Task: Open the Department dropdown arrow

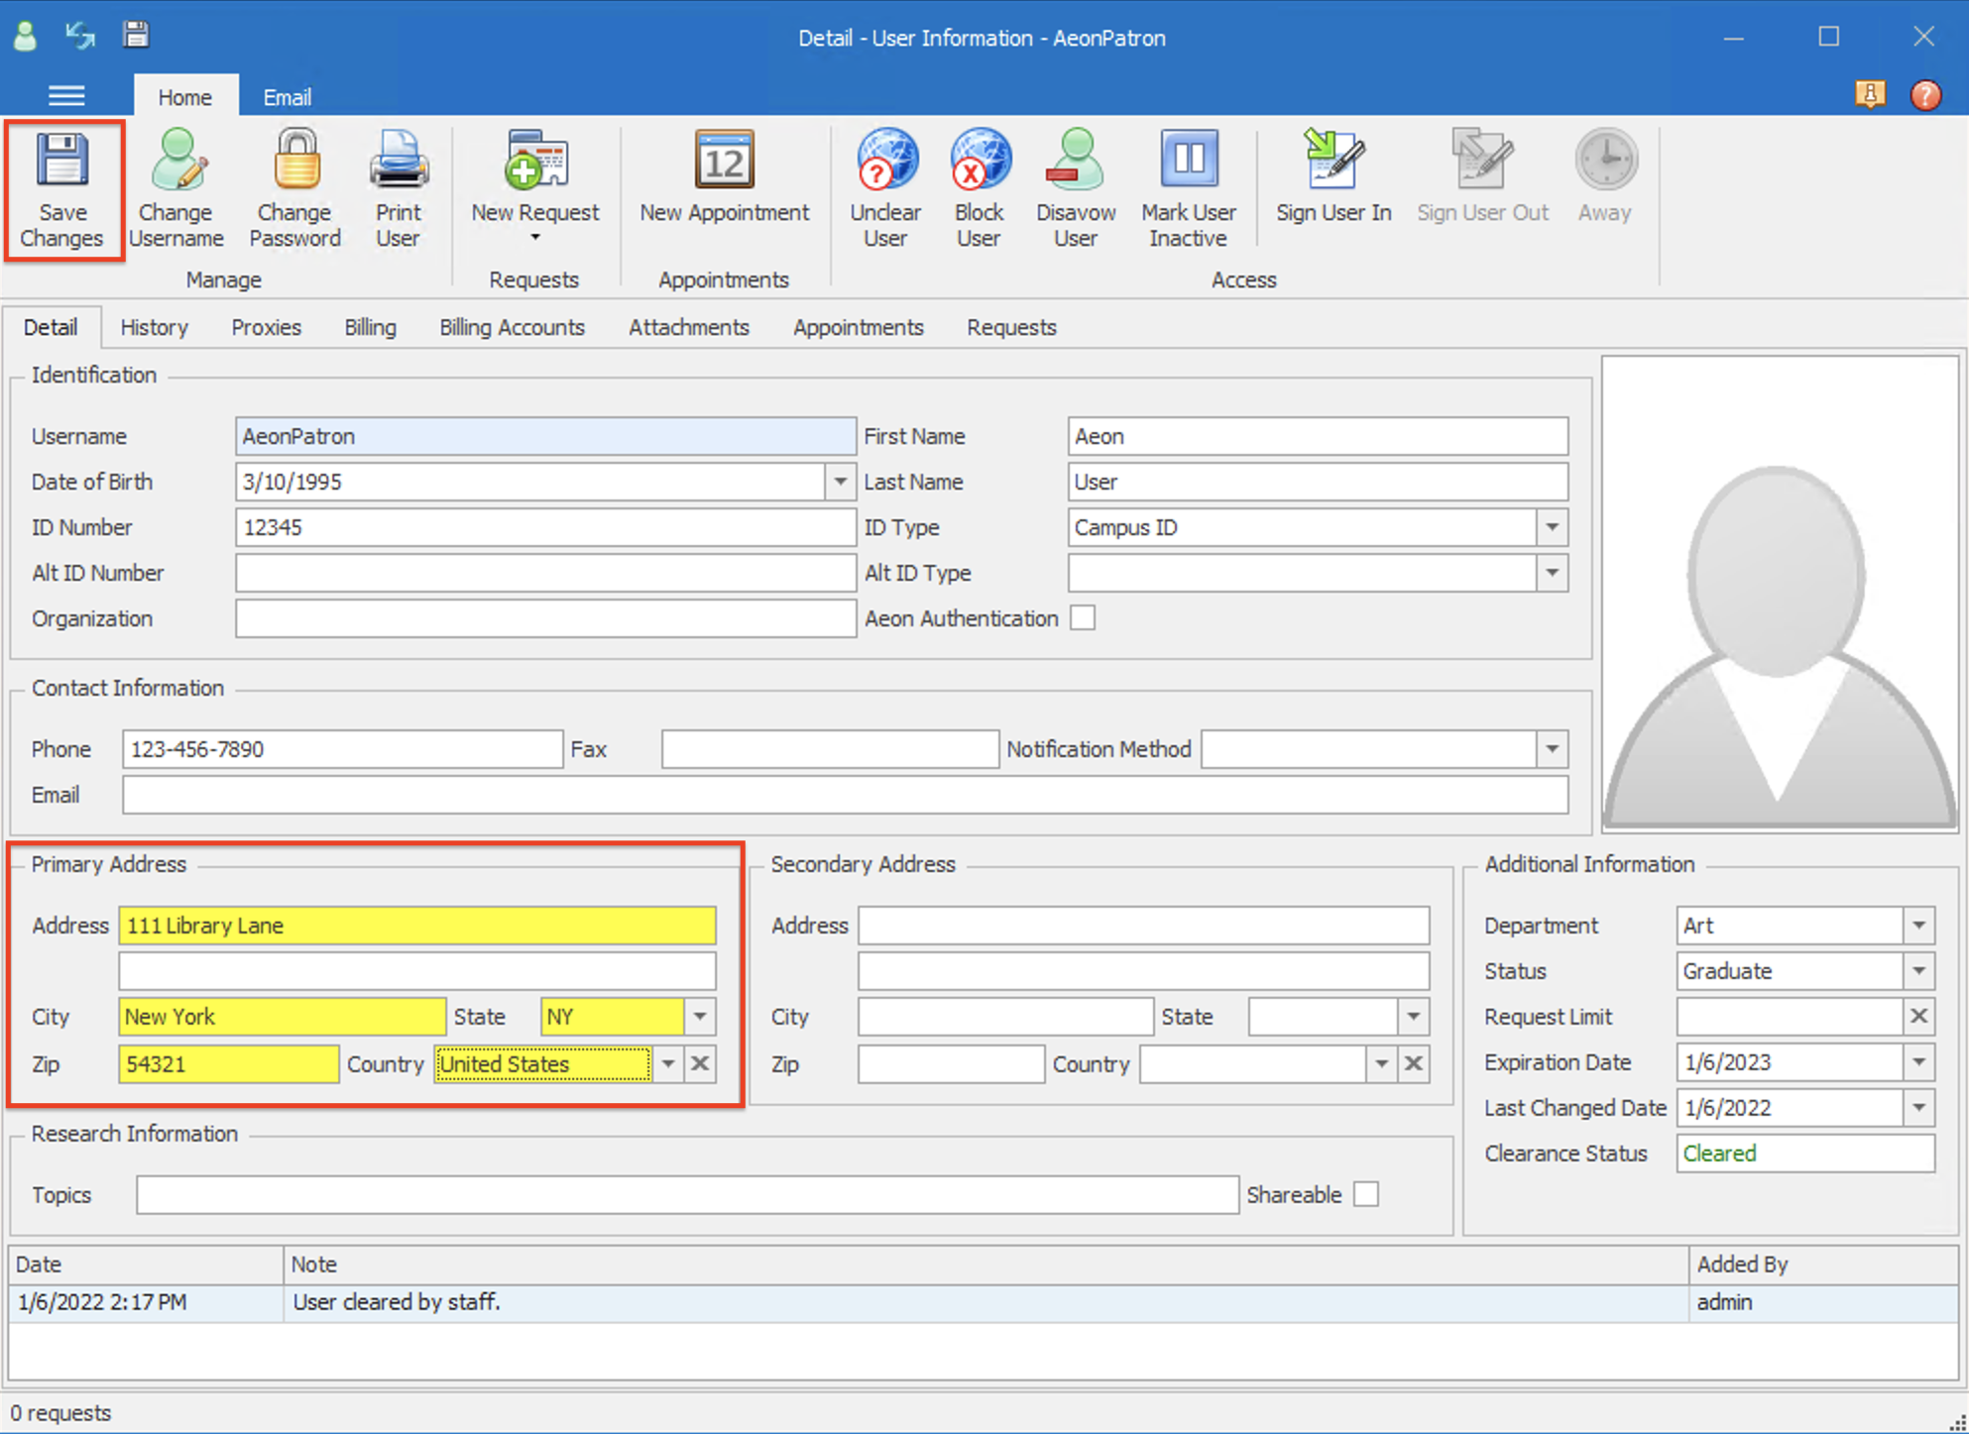Action: 1918,926
